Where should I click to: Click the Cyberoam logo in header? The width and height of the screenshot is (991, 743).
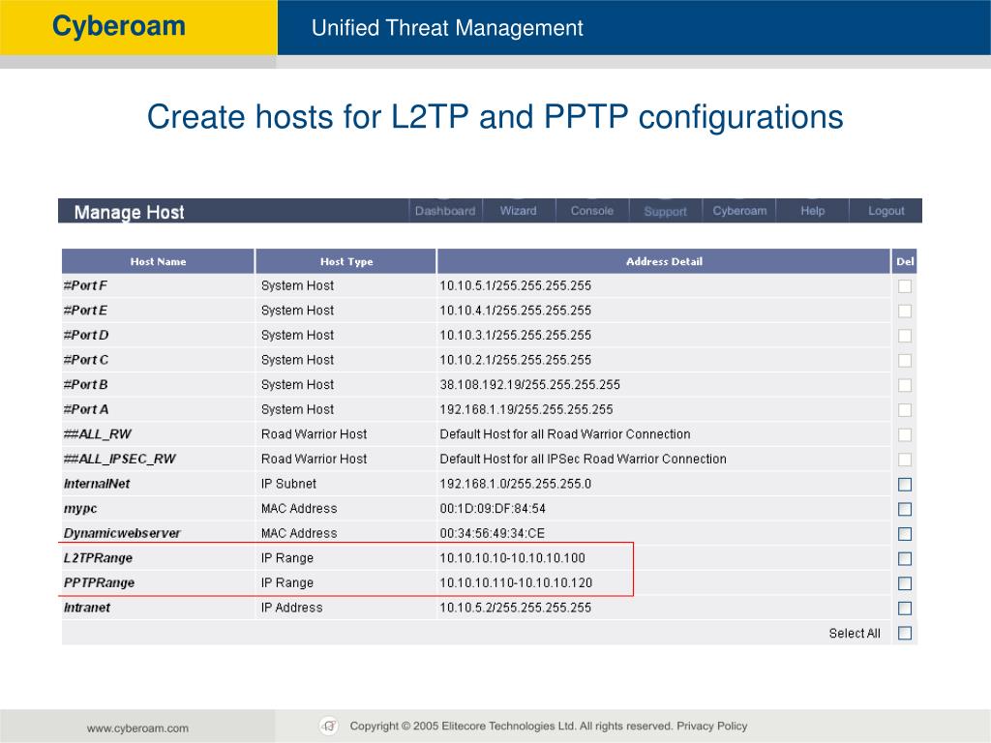(119, 26)
